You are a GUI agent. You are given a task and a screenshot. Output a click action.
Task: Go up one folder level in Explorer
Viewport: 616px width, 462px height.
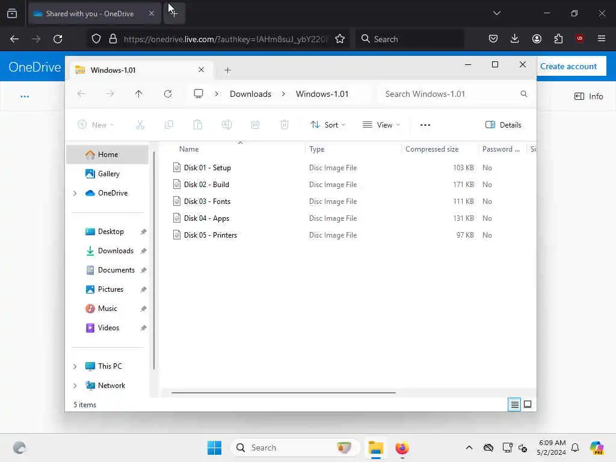point(139,94)
